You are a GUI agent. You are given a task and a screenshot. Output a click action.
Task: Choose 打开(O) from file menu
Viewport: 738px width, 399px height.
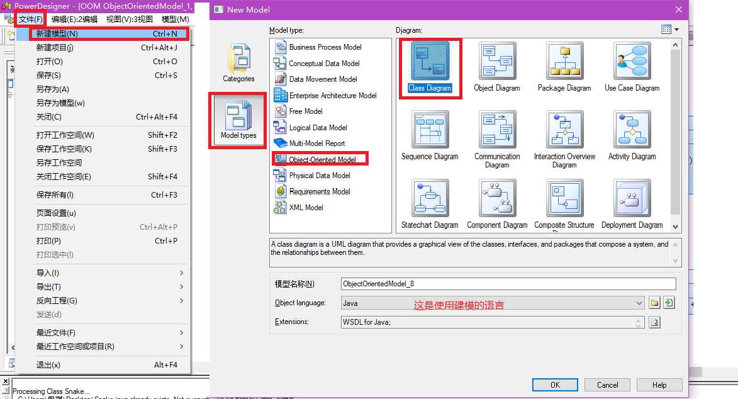103,61
